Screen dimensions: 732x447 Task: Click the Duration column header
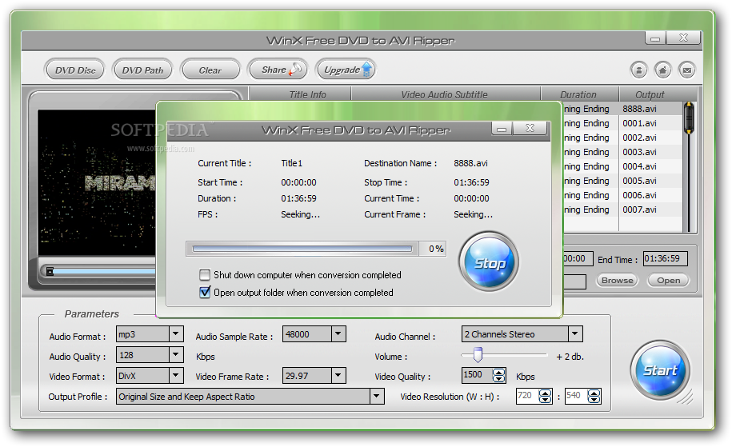(x=580, y=94)
